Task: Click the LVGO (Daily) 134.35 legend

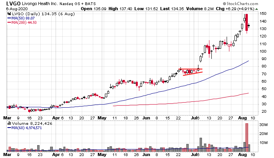Action: [43, 14]
